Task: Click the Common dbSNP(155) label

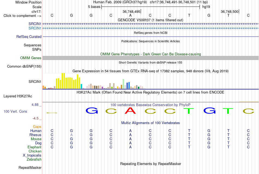Action: click(24, 67)
